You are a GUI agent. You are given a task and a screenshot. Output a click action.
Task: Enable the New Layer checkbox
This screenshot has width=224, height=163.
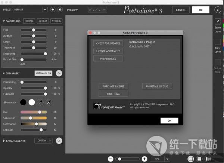pos(218,42)
